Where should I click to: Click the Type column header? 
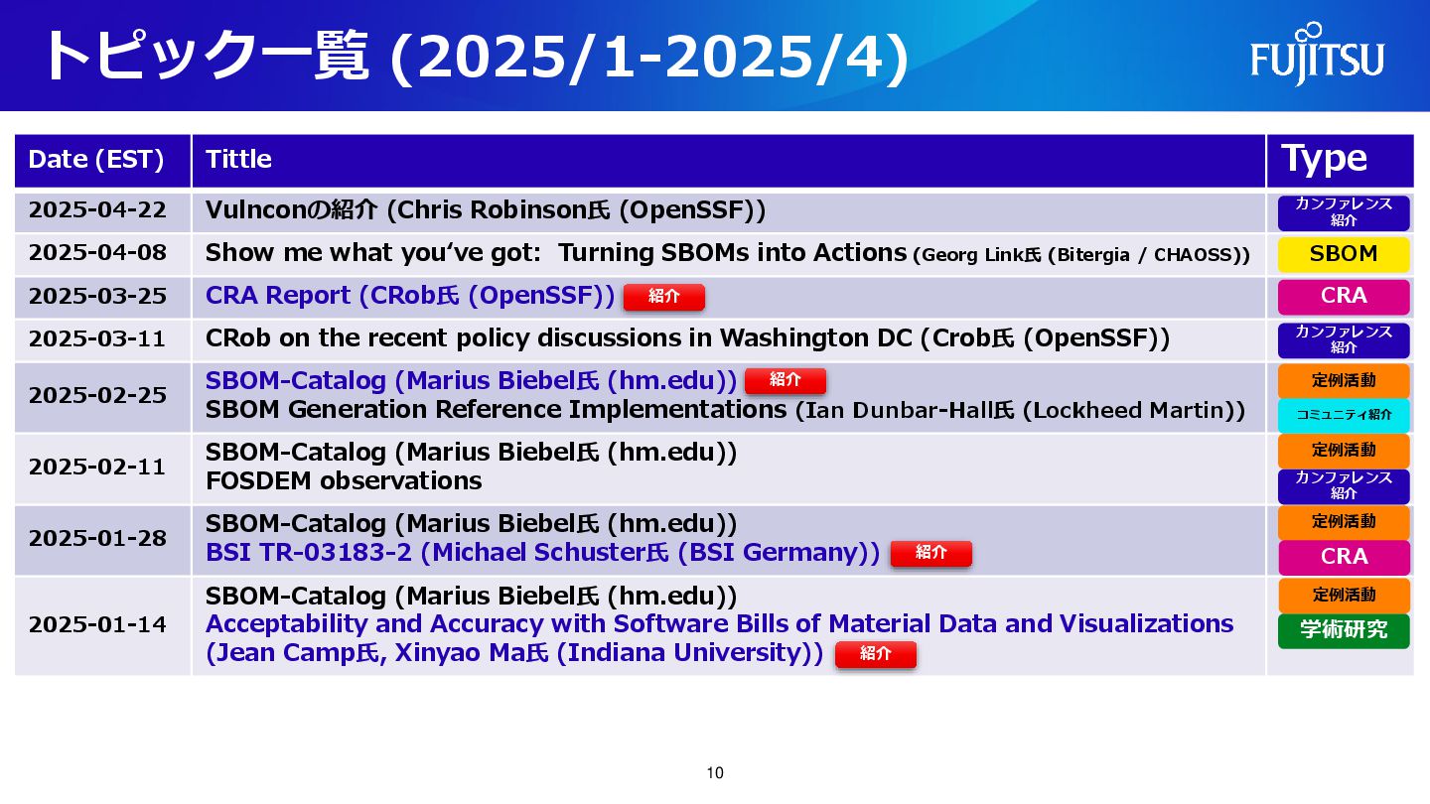[x=1340, y=161]
